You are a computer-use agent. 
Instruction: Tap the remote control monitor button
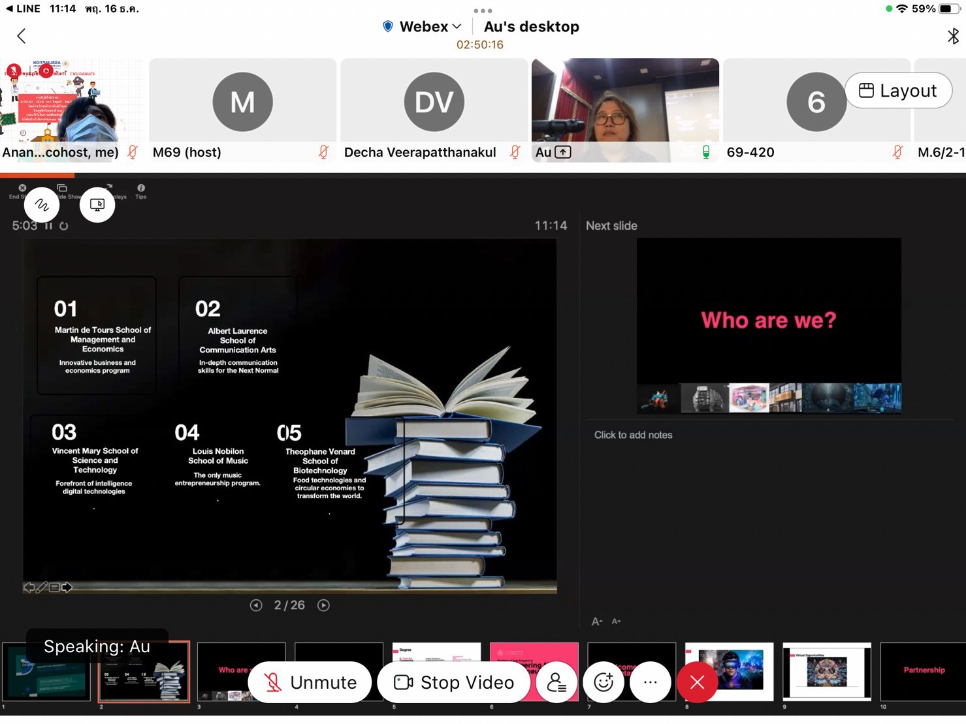[97, 205]
